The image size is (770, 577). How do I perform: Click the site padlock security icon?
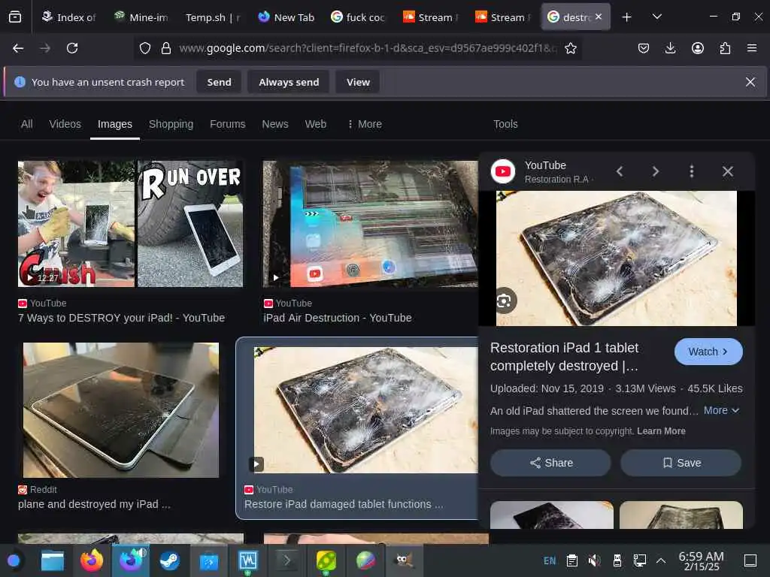click(166, 48)
